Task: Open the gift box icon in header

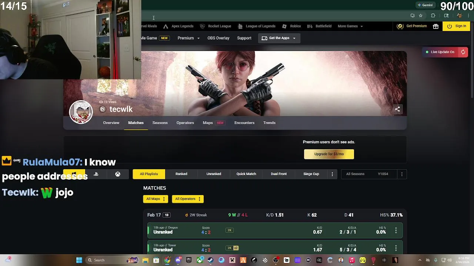Action: 436,26
